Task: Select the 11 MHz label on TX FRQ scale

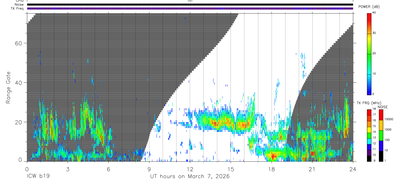Action: click(x=374, y=149)
